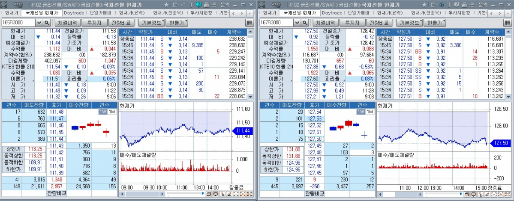Click the grid layout icon in right window
Image resolution: width=514 pixels, height=201 pixels.
click(508, 23)
